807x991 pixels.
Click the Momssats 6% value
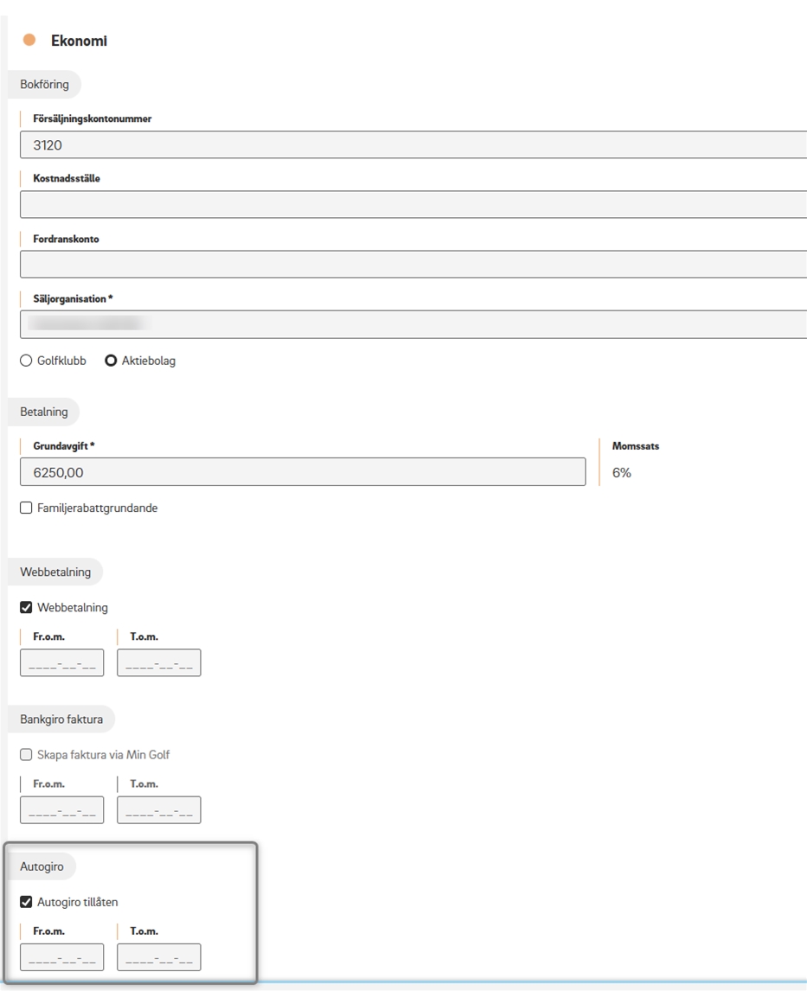(x=622, y=473)
